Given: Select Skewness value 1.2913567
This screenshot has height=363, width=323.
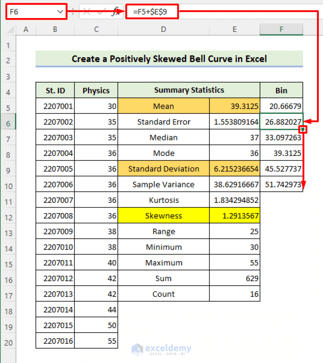Looking at the screenshot, I should [235, 215].
